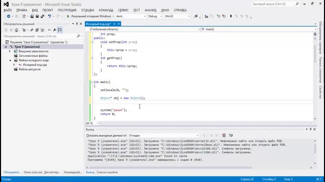The width and height of the screenshot is (325, 182).
Task: Click the Comment Selection toolbar icon
Action: coord(218,16)
